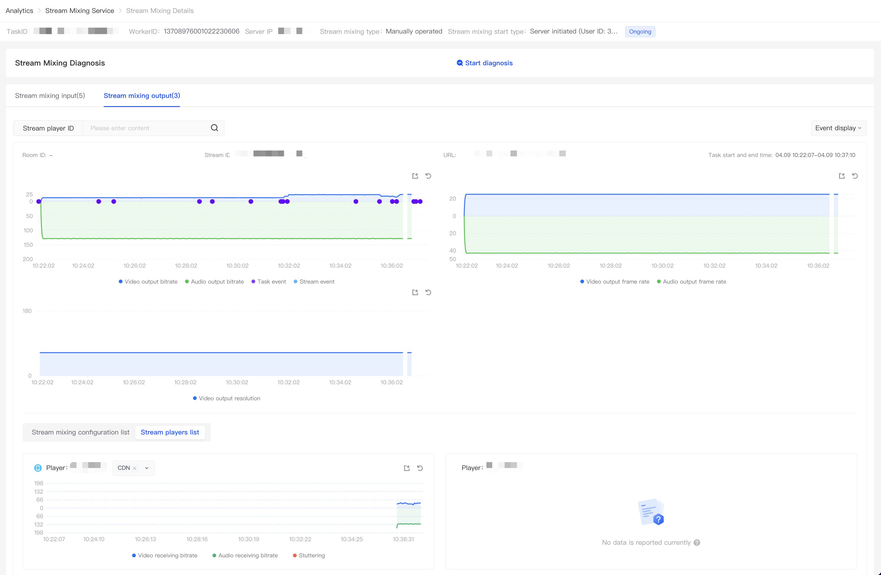881x575 pixels.
Task: Open Stream mixing configuration list tab
Action: tap(80, 432)
